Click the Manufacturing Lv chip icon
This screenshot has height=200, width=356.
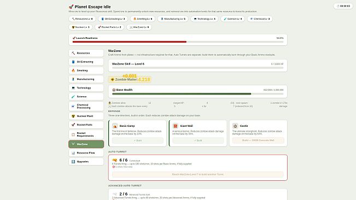[x=162, y=19]
